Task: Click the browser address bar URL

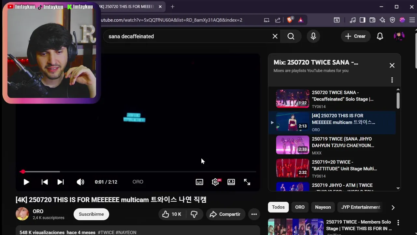Action: [172, 20]
